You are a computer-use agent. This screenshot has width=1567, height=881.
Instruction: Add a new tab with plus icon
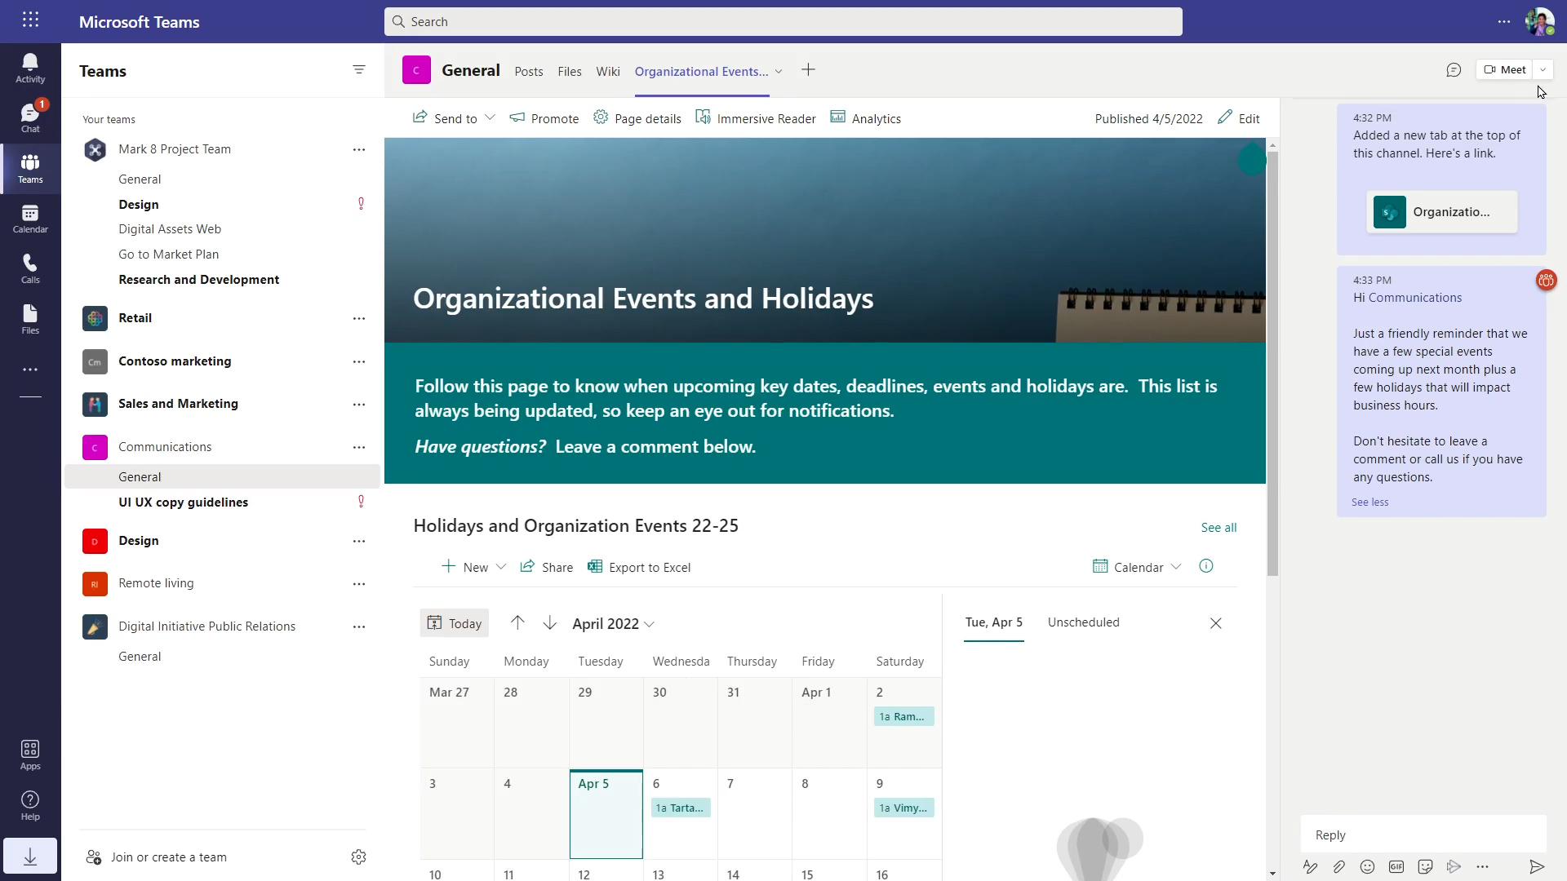pyautogui.click(x=808, y=70)
